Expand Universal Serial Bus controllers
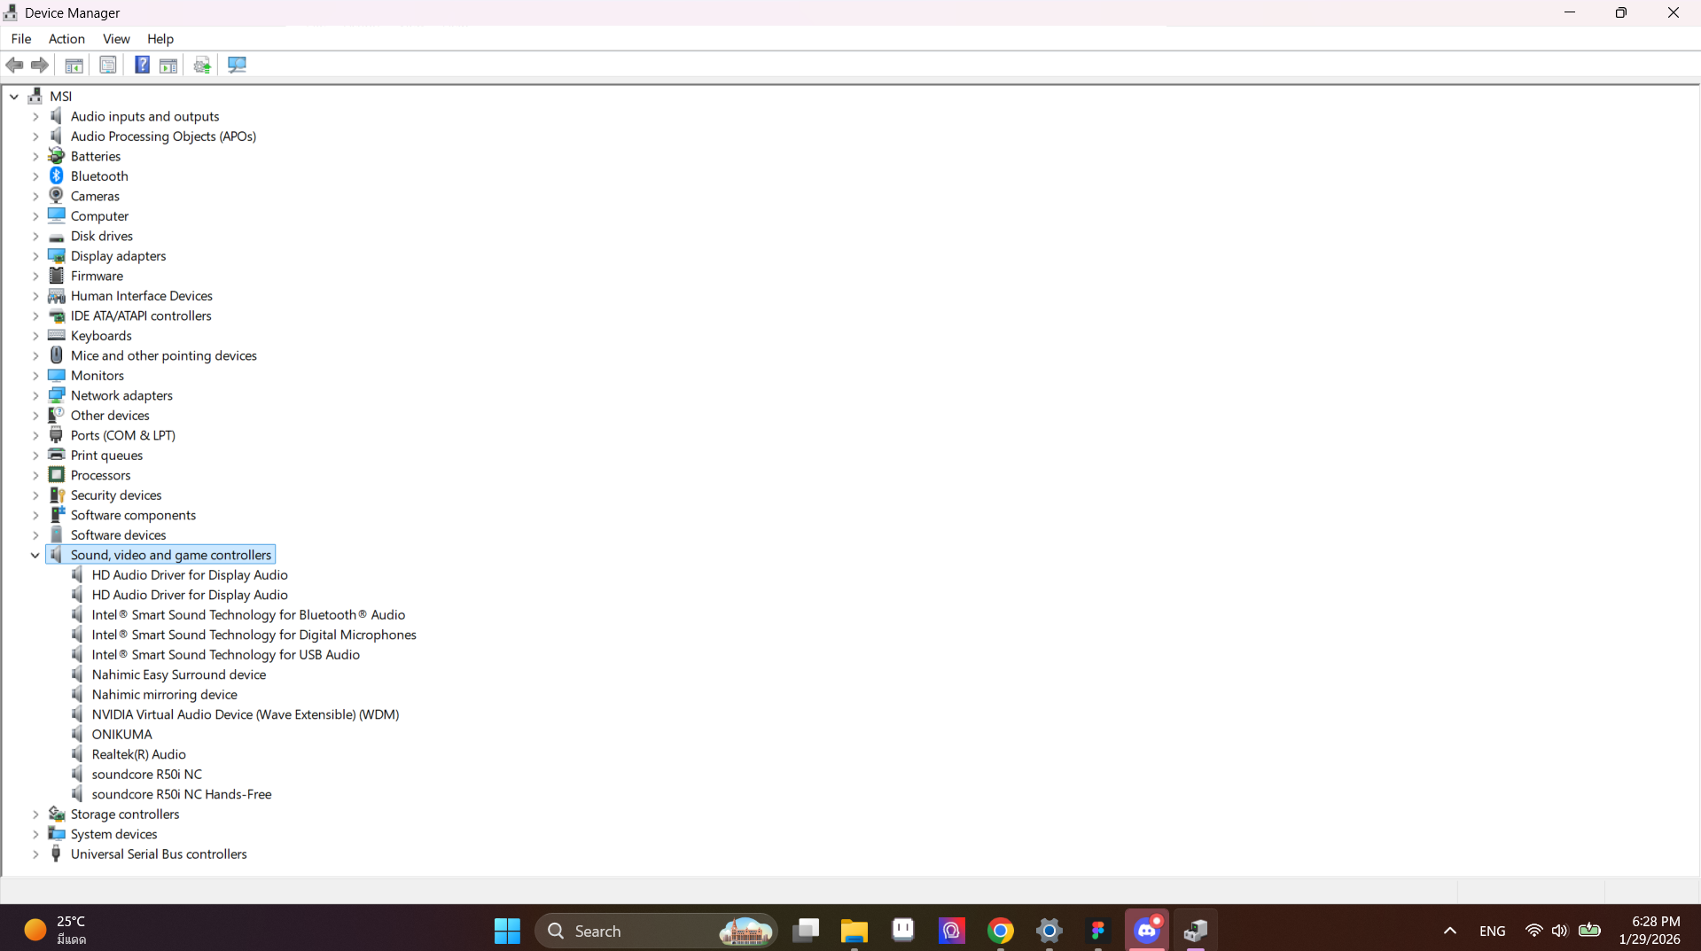This screenshot has height=951, width=1701. tap(35, 854)
